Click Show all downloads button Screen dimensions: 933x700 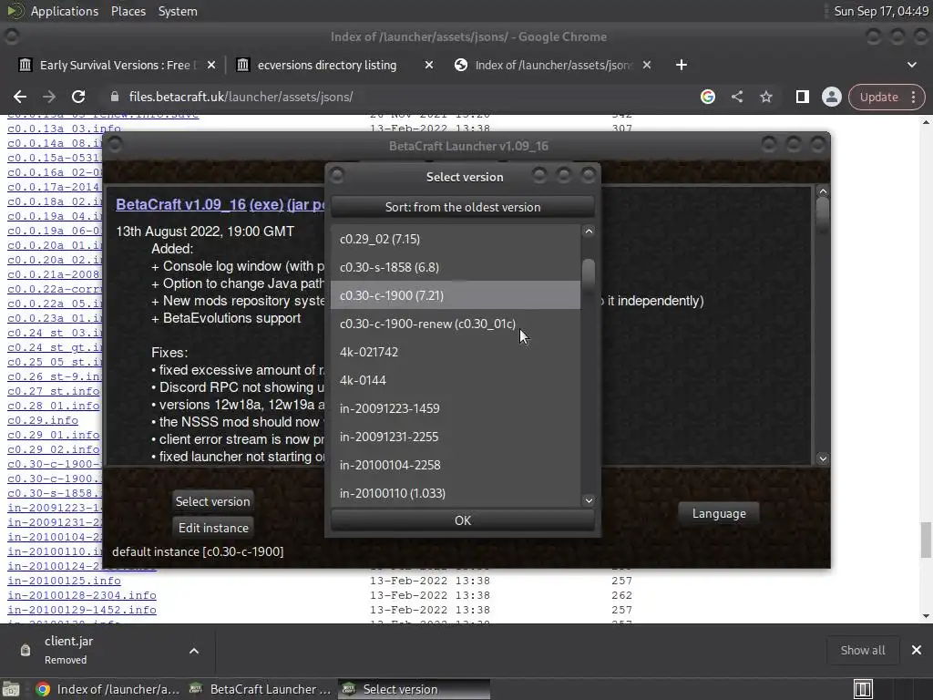point(862,650)
